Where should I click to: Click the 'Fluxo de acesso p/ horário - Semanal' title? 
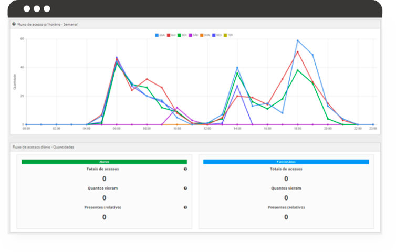[47, 24]
